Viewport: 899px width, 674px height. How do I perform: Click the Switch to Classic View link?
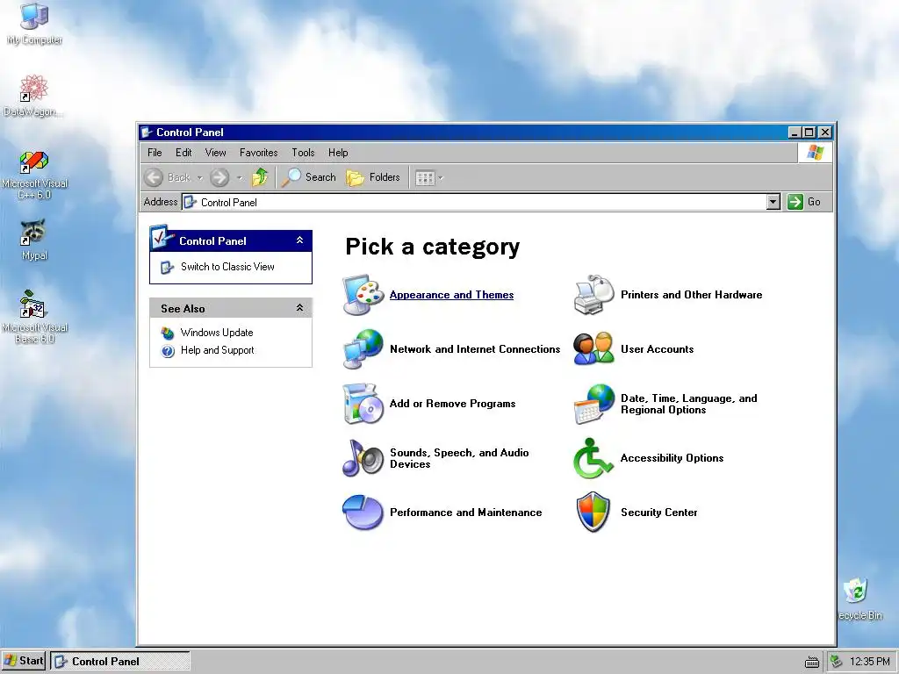coord(227,267)
